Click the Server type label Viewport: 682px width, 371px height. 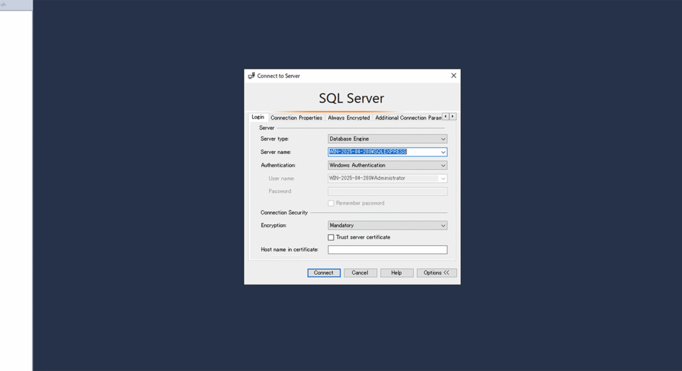pos(274,139)
